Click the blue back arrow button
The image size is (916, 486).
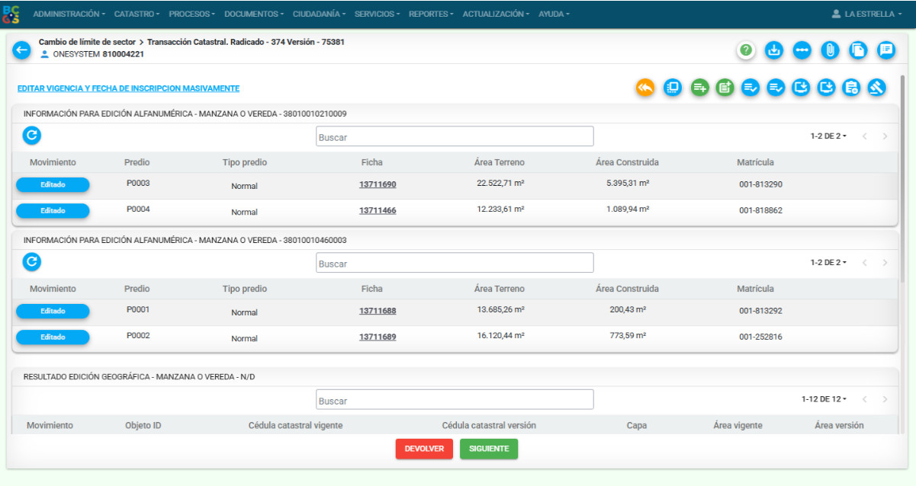click(x=21, y=50)
